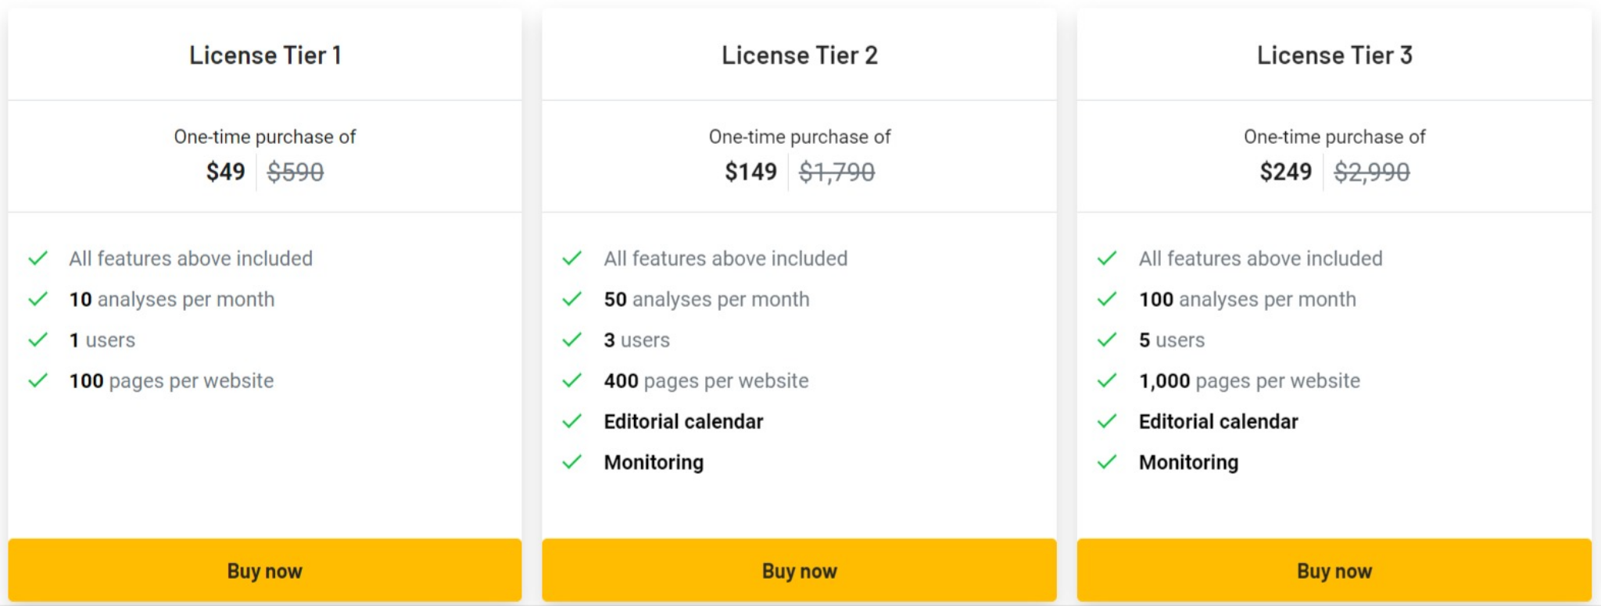Click the $49 price in Tier 1

(226, 172)
